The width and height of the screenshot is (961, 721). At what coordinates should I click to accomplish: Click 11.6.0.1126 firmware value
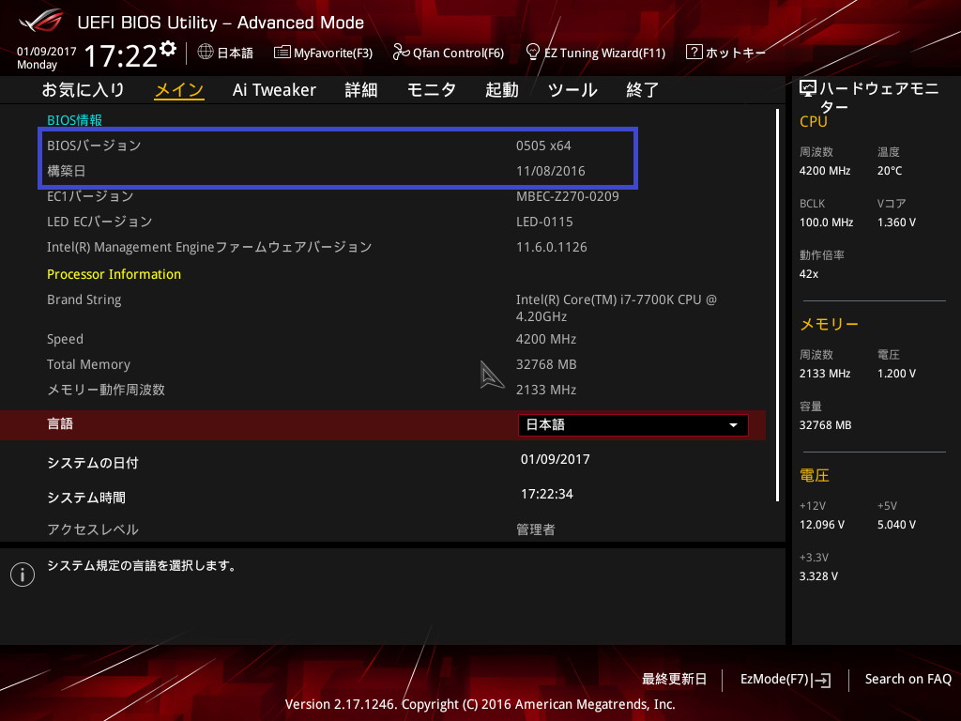click(551, 247)
